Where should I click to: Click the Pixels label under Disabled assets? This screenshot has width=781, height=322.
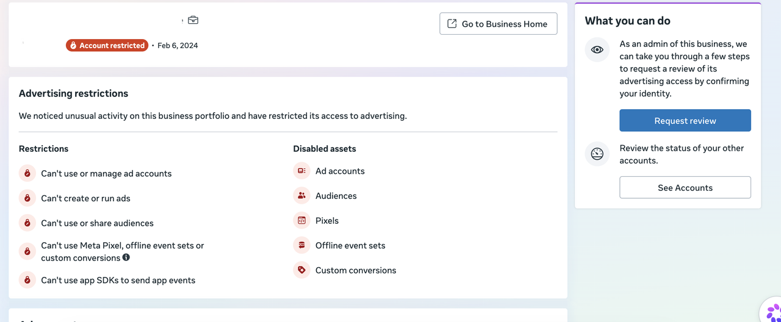click(327, 221)
